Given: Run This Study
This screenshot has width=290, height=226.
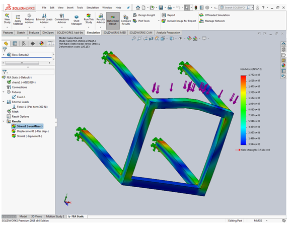Looking at the screenshot, I should 89,18.
